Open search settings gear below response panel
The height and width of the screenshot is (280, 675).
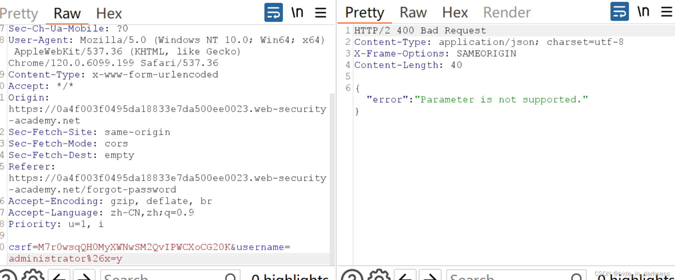point(379,275)
